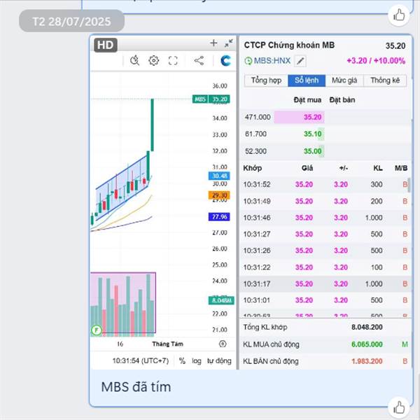Viewport: 420px width, 420px height.
Task: Click the green F marker on volume chart
Action: coord(97,330)
